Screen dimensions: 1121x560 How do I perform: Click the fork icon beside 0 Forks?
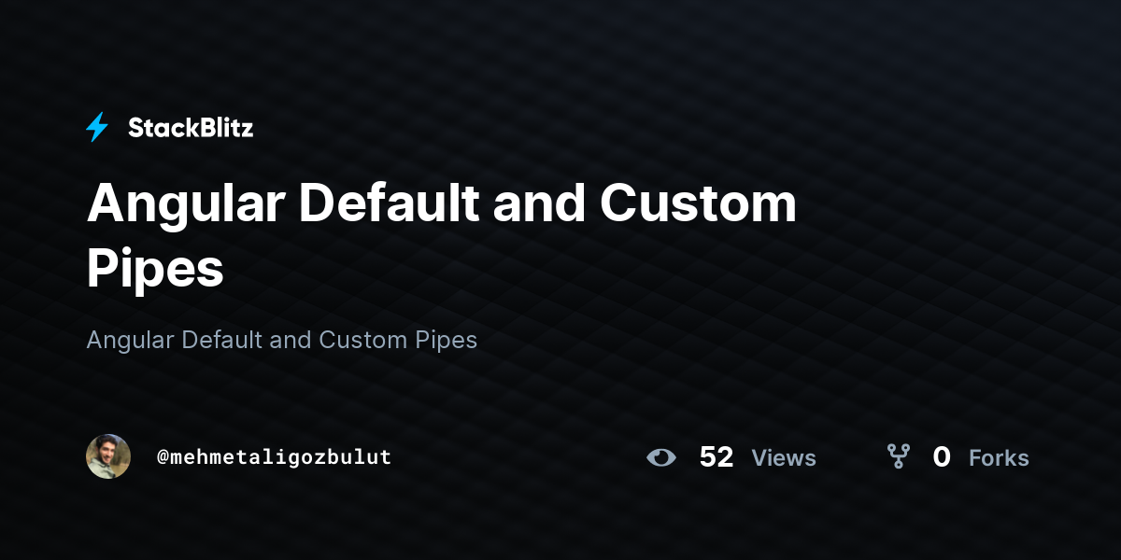tap(899, 456)
